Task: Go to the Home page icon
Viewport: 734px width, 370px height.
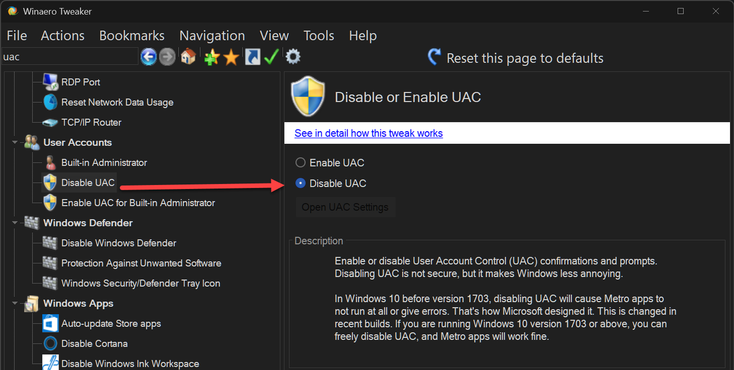Action: click(x=188, y=57)
